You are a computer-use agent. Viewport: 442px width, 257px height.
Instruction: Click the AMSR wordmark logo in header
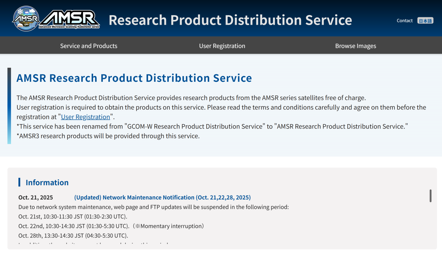tap(70, 19)
